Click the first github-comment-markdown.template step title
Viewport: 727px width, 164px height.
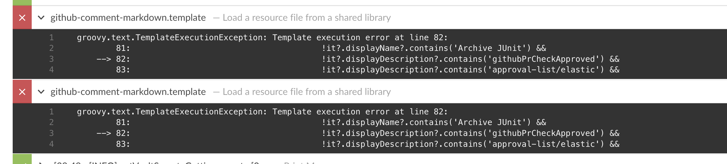128,17
